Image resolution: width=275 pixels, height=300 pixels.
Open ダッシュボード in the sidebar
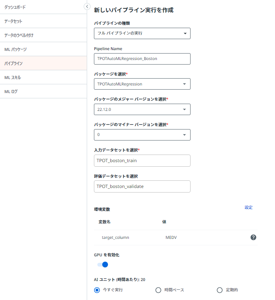[43, 7]
